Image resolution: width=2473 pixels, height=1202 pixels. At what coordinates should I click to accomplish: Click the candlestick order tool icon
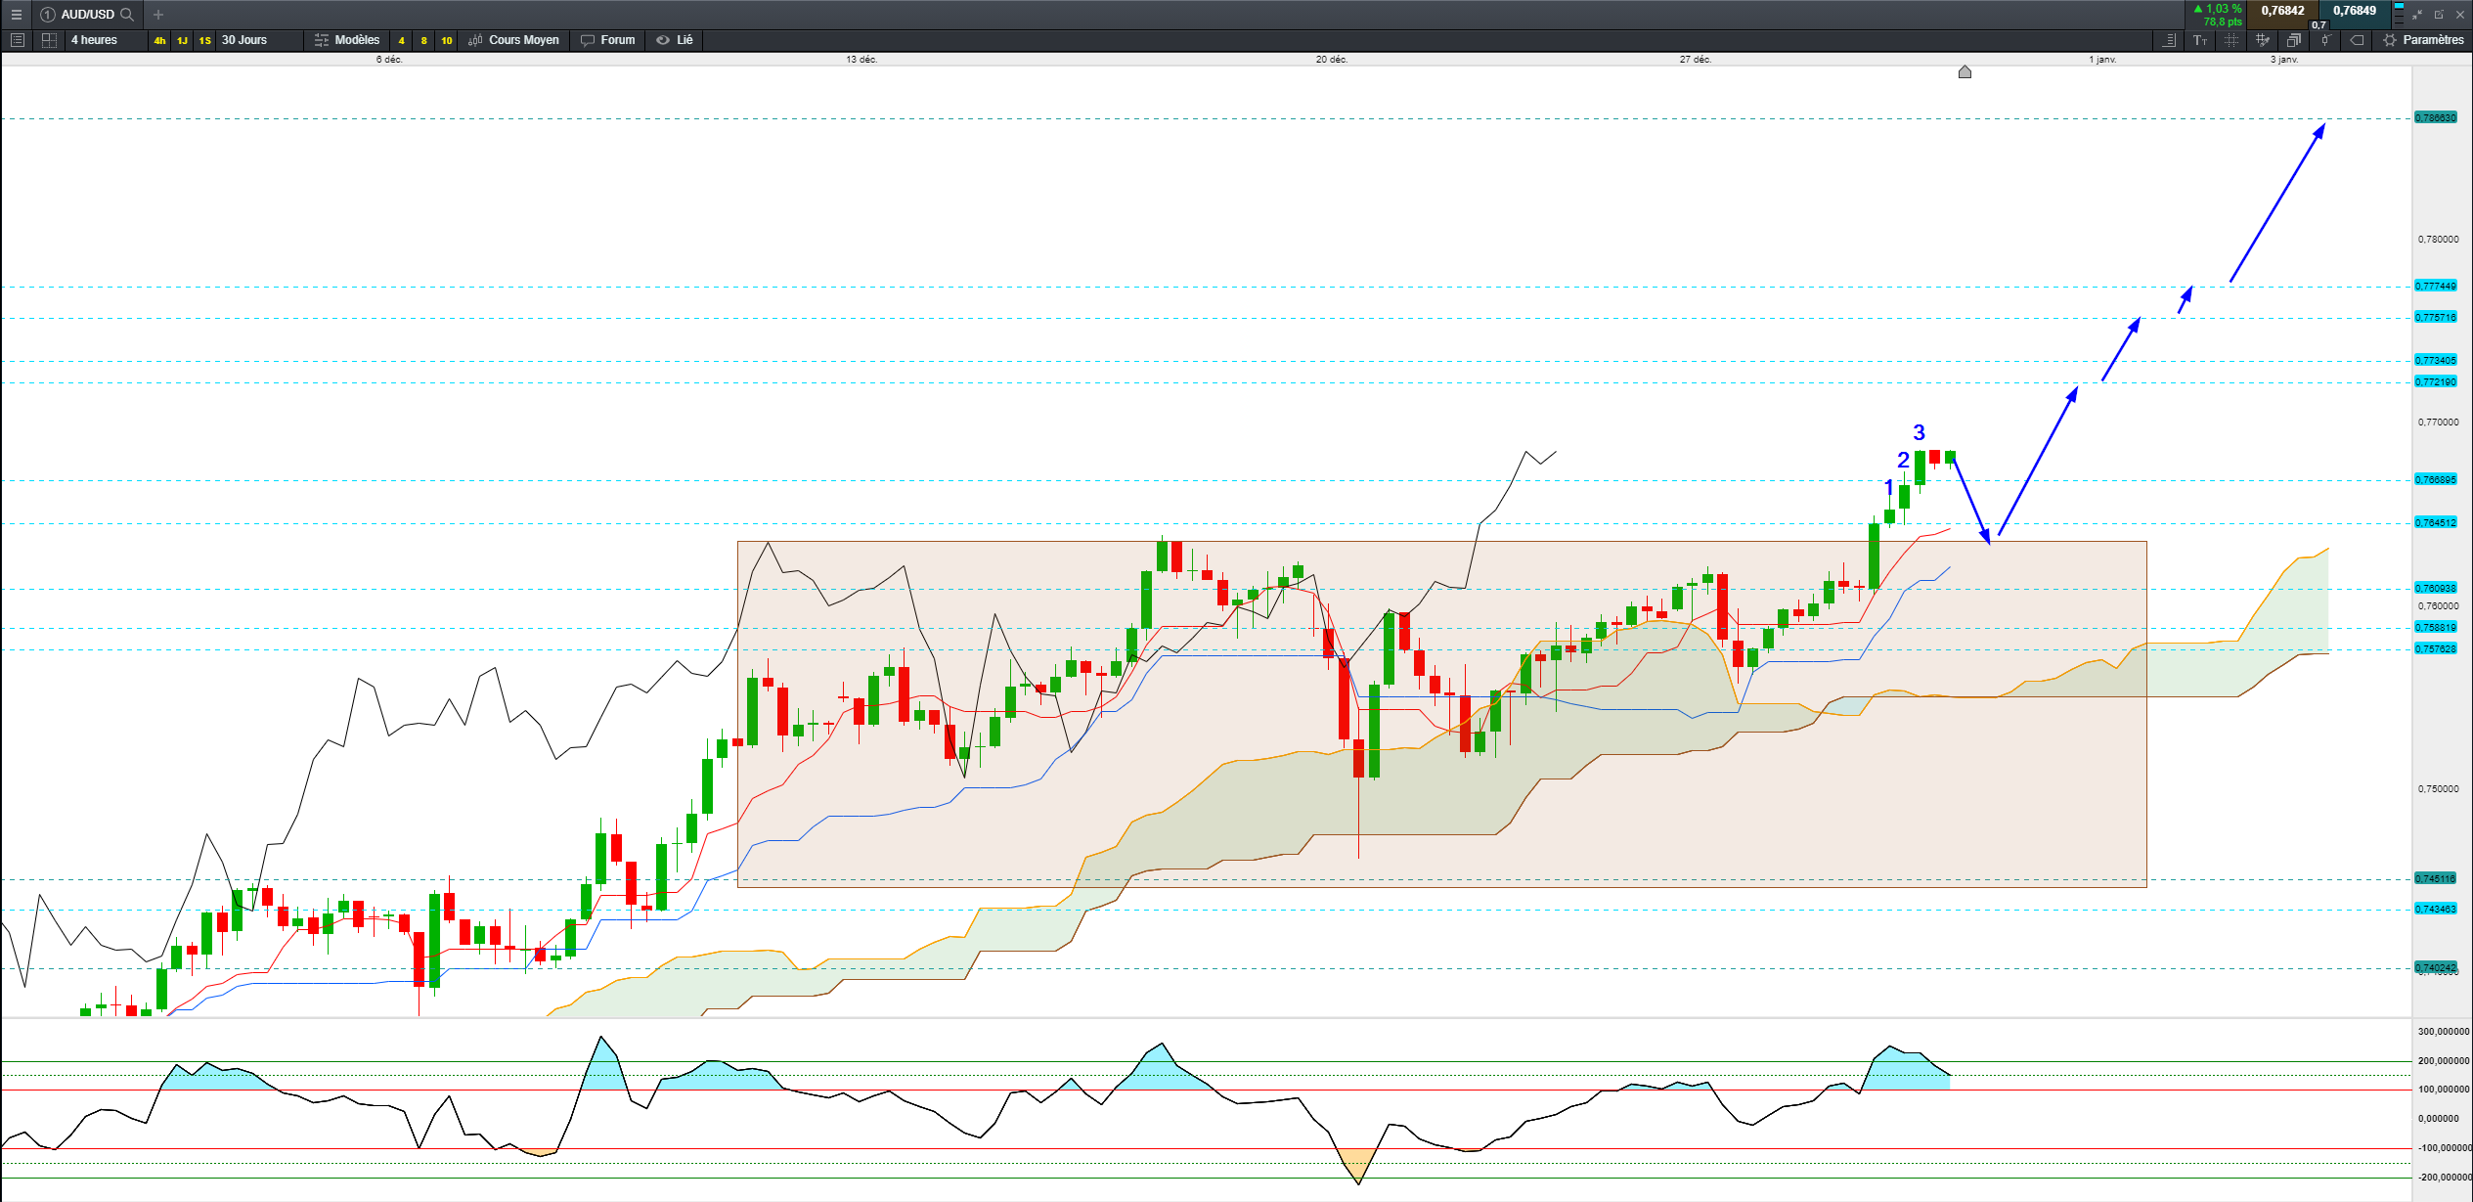[2325, 40]
